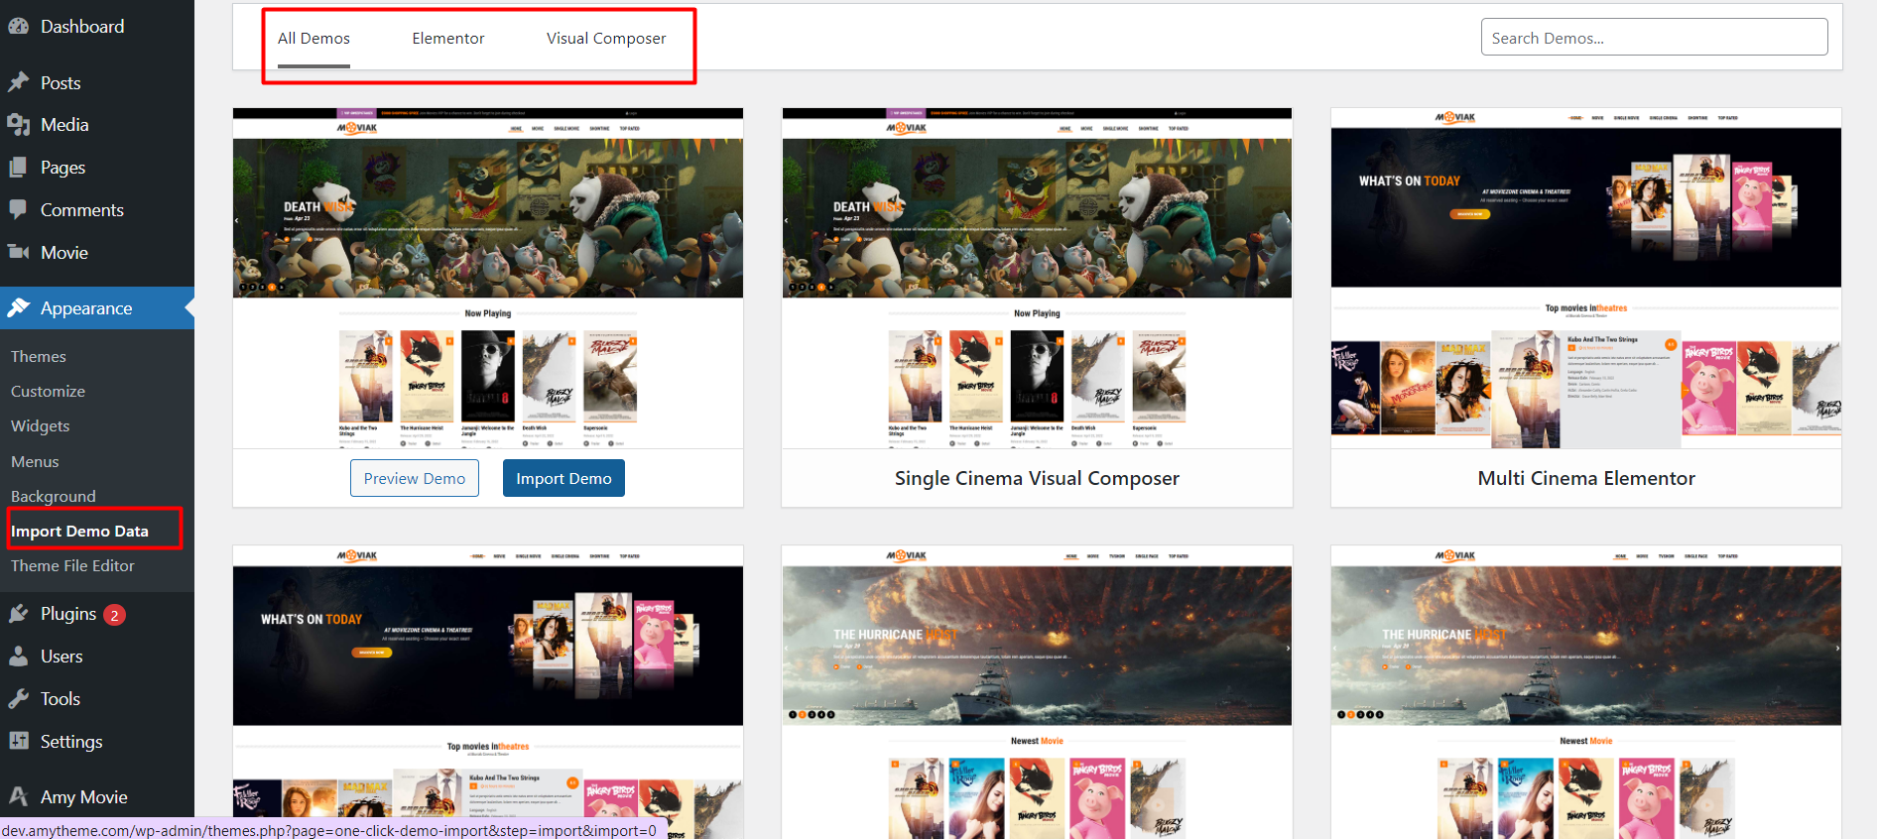Click the Movie camera icon
1877x839 pixels.
point(18,252)
